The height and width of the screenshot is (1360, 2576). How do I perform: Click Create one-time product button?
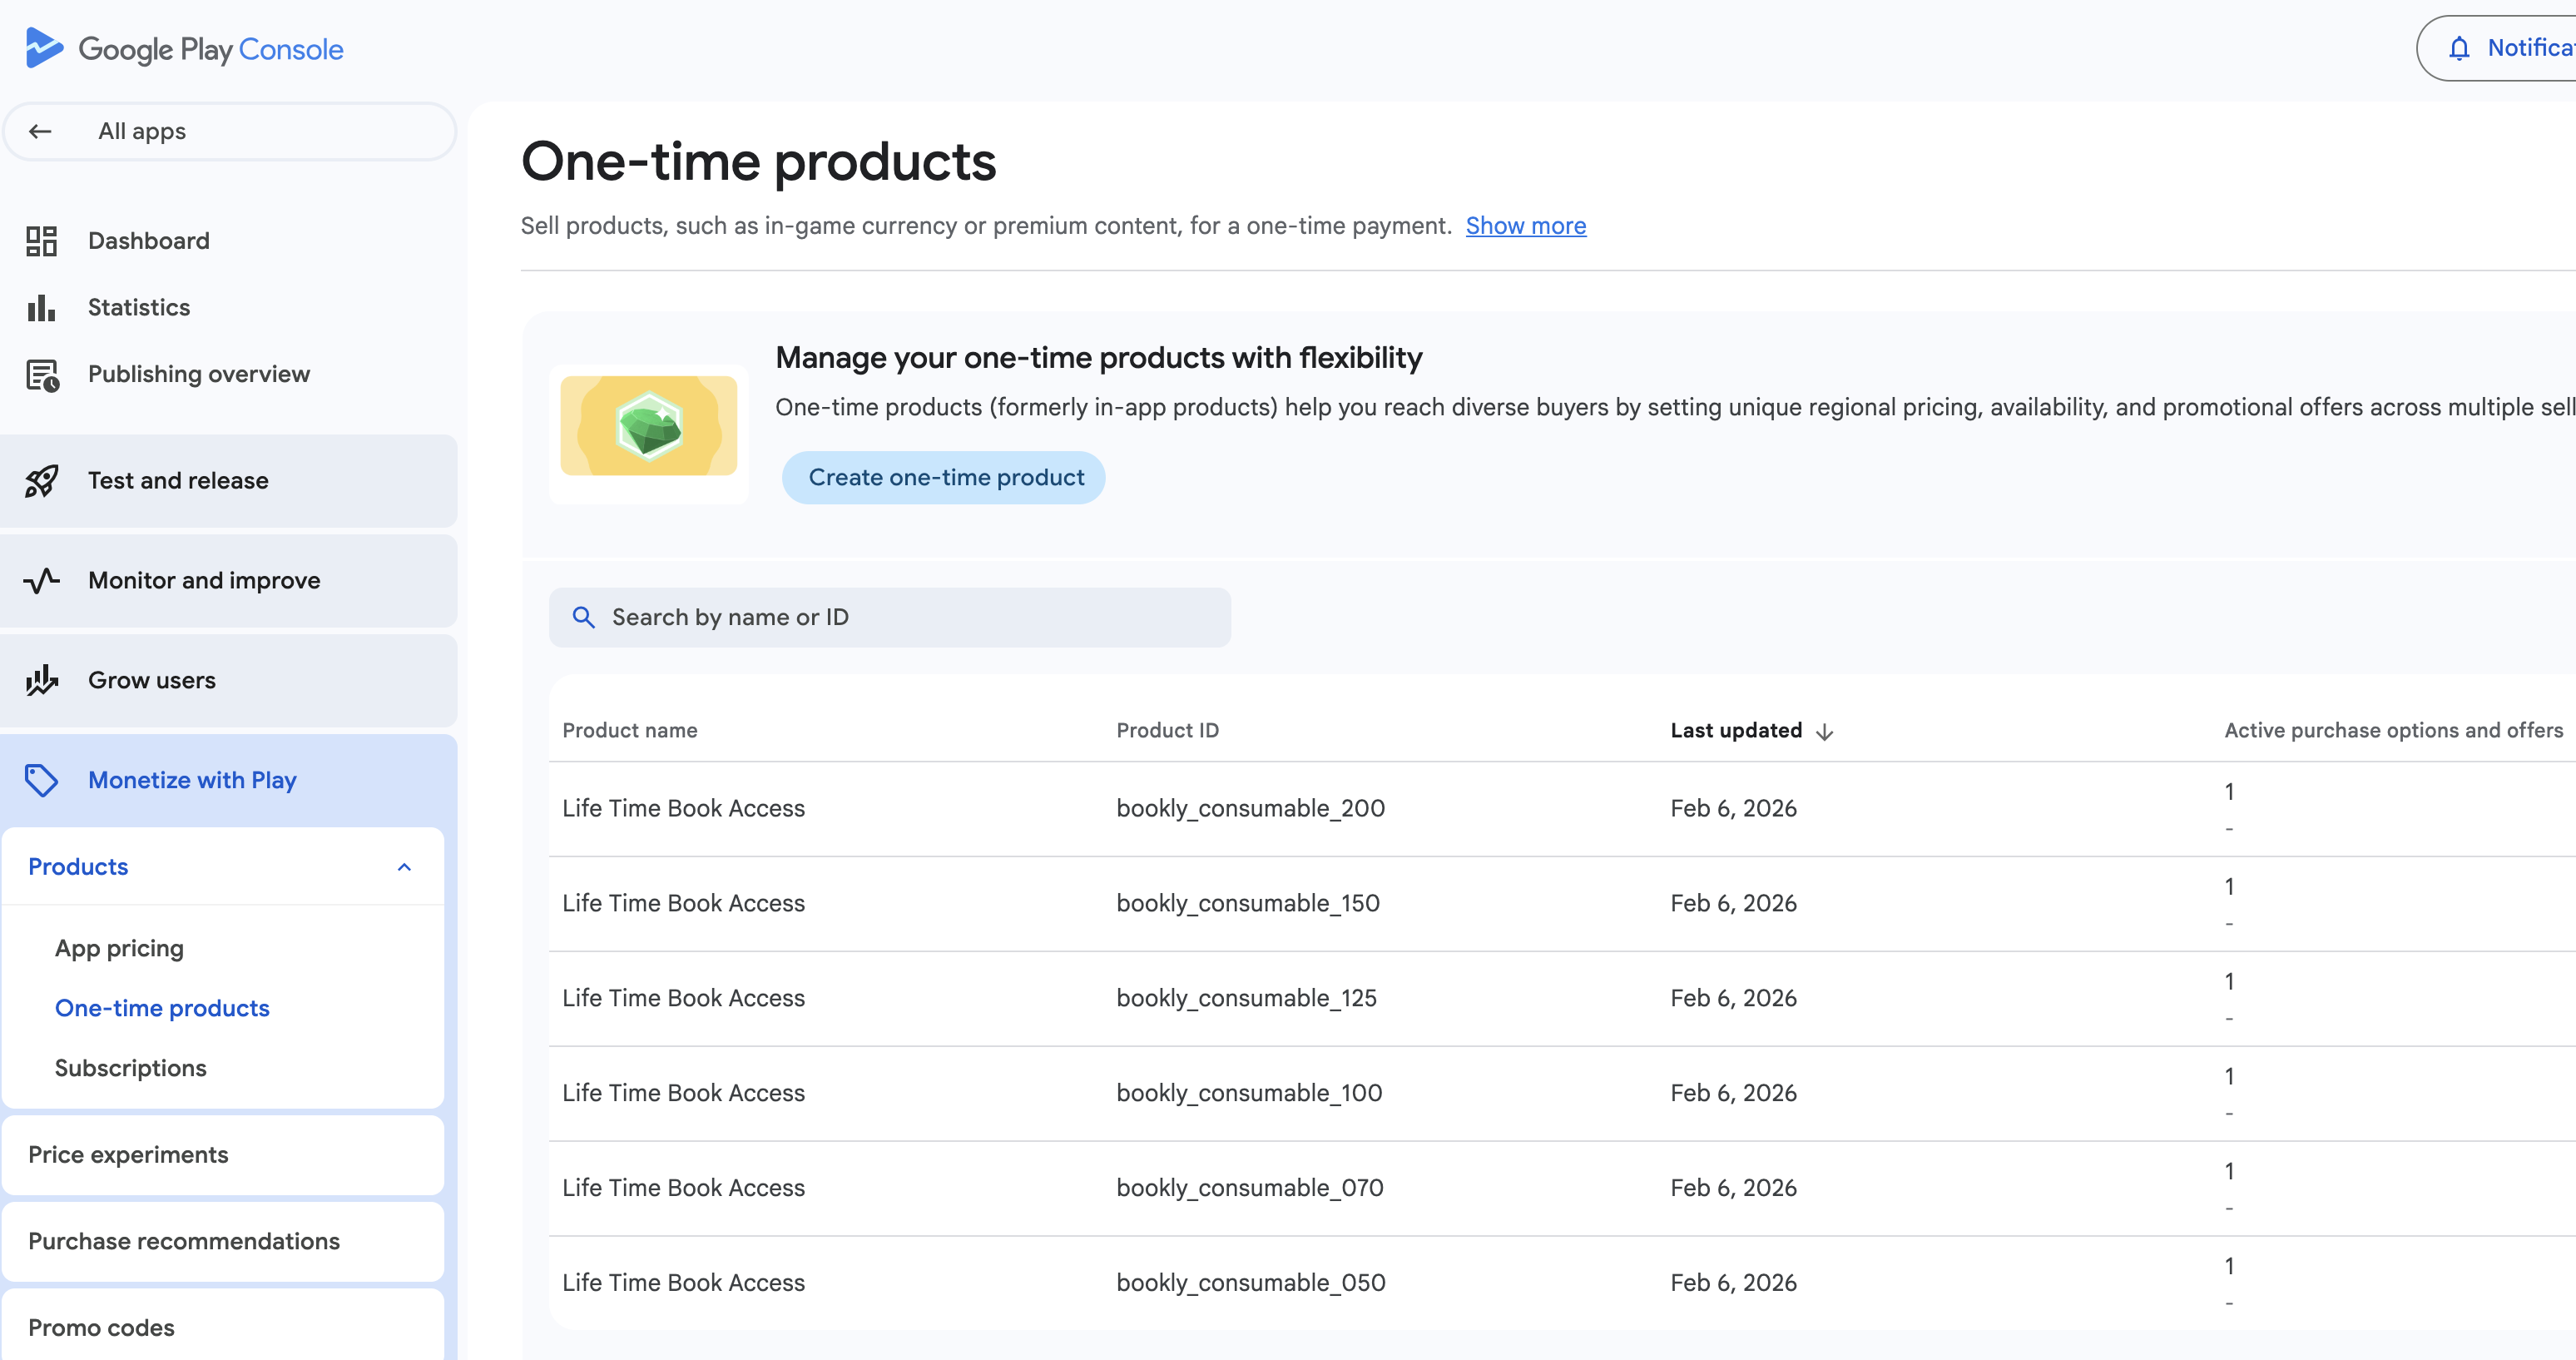[944, 478]
